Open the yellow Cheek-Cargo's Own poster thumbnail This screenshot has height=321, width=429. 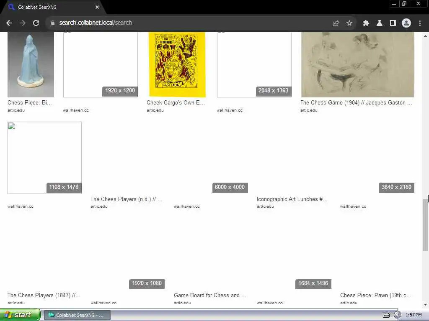tap(177, 65)
